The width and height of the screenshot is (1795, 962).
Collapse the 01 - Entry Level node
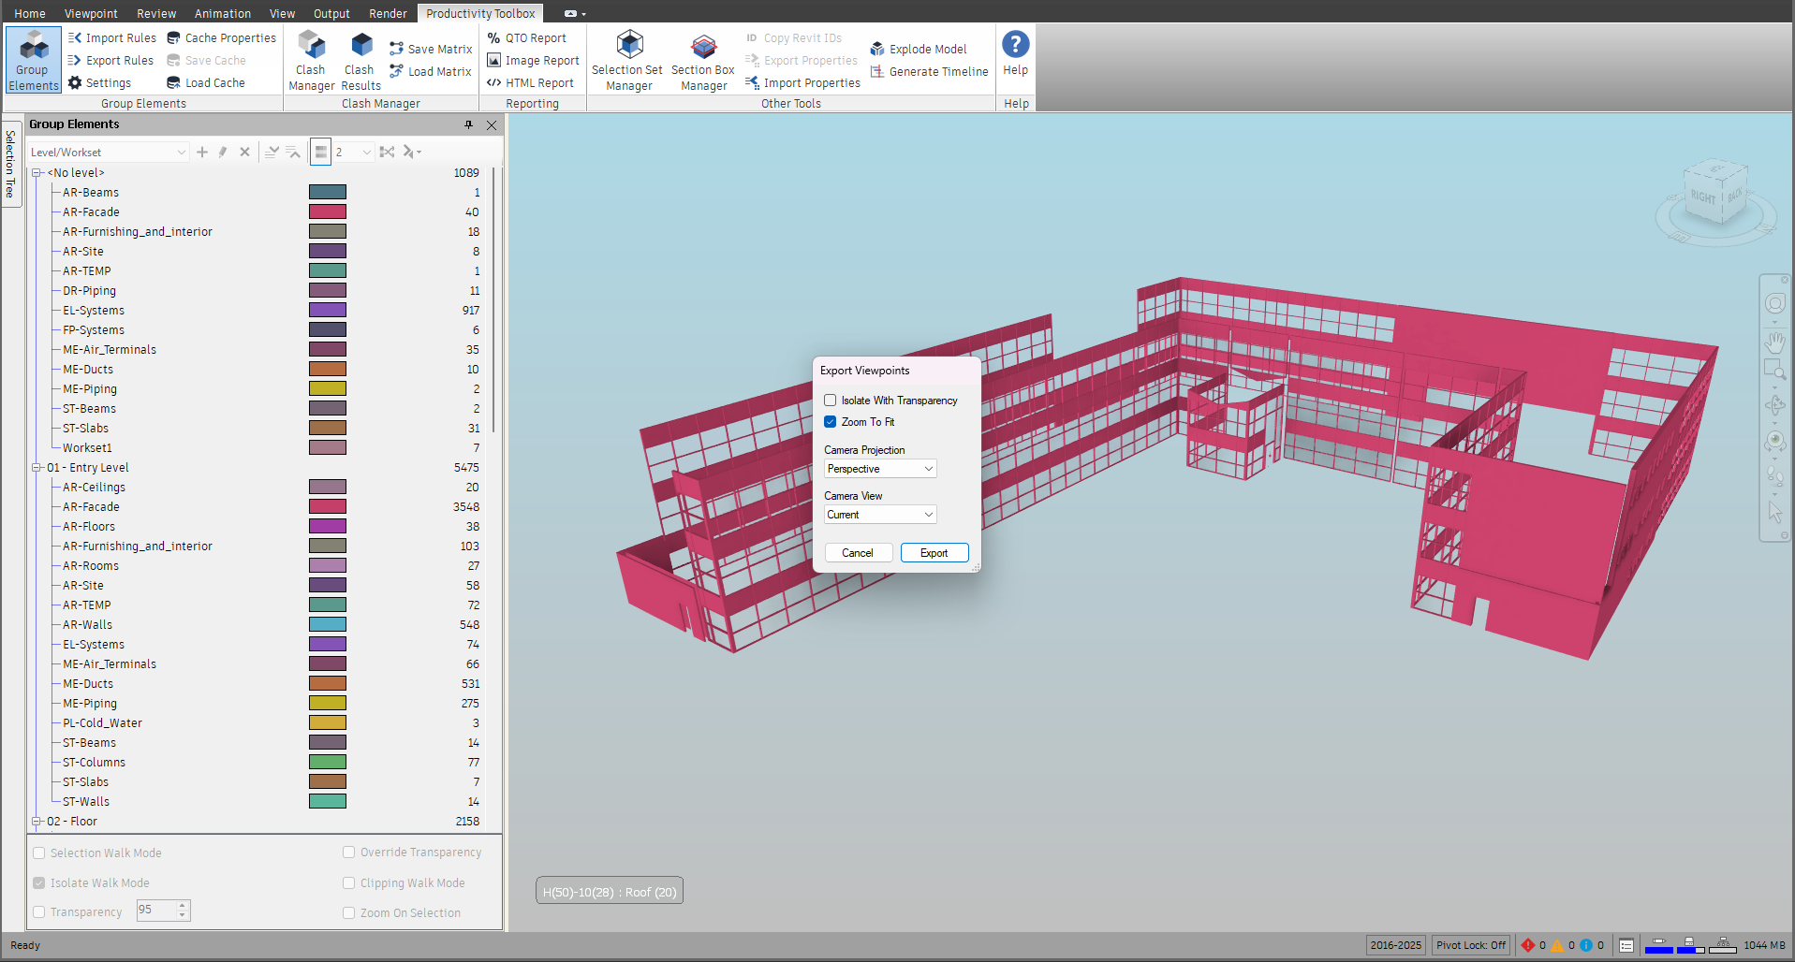pos(37,468)
